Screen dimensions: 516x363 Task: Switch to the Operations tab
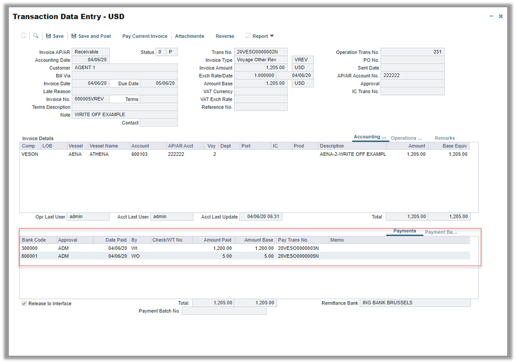(406, 138)
